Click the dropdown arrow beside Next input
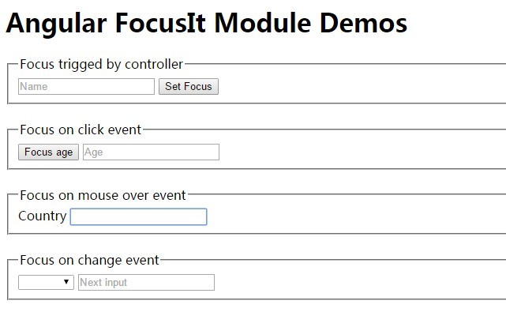The image size is (506, 312). (66, 282)
